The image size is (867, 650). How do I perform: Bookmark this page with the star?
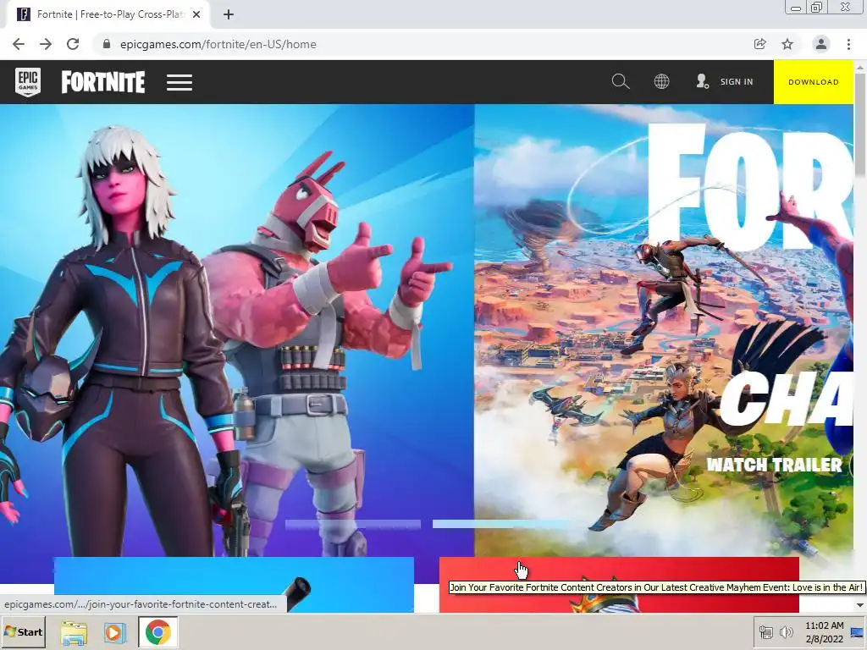787,44
